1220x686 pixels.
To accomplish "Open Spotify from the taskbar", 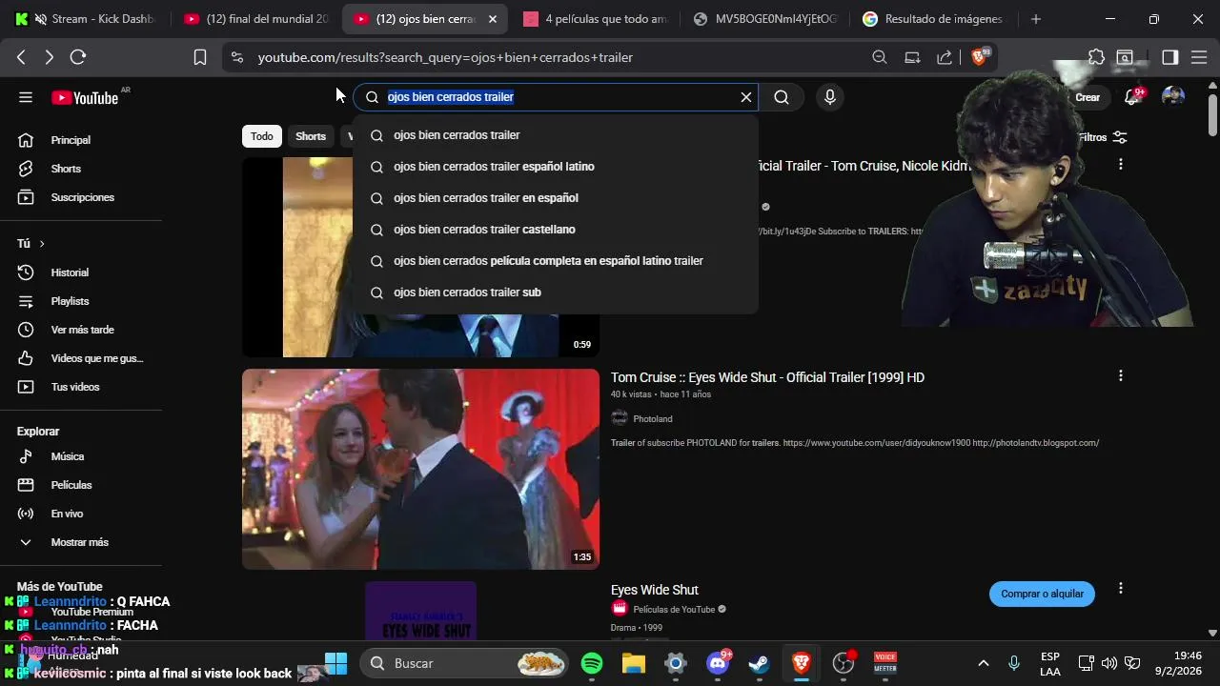I will pos(592,663).
